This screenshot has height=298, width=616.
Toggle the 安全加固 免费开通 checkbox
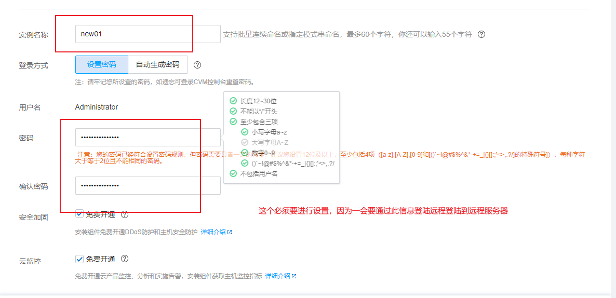pyautogui.click(x=80, y=214)
